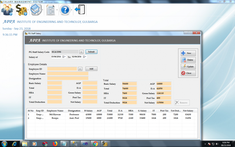Click the exit door toolbar icon
The width and height of the screenshot is (235, 147).
(80, 10)
